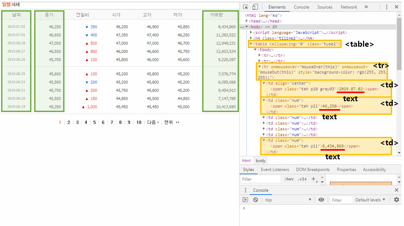Collapse the table type2 node
404x226 pixels.
(x=251, y=44)
